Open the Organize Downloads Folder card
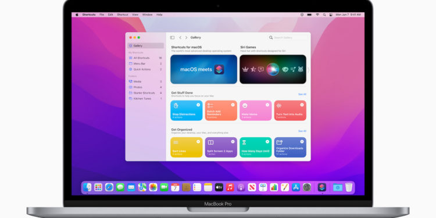This screenshot has width=436, height=218. coord(290,147)
